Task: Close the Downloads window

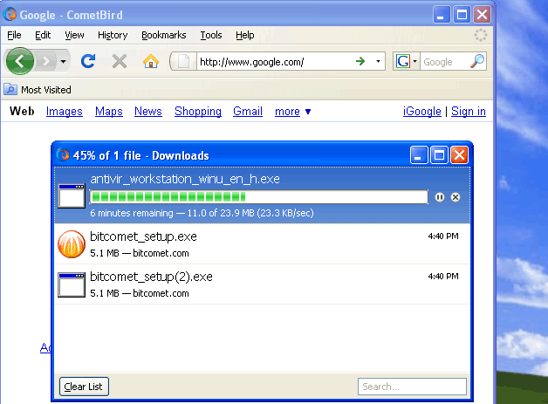Action: 459,154
